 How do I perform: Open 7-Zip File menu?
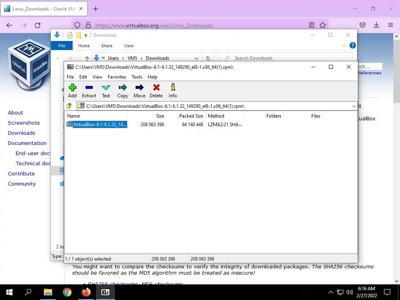(70, 77)
